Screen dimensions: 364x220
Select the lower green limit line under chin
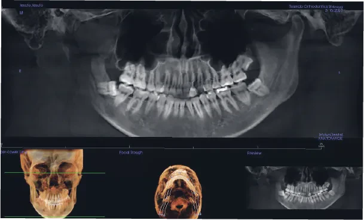point(55,217)
